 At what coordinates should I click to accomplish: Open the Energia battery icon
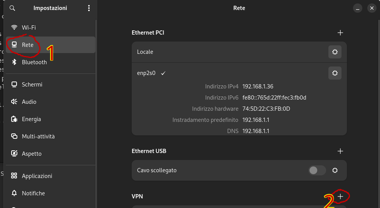pyautogui.click(x=14, y=119)
